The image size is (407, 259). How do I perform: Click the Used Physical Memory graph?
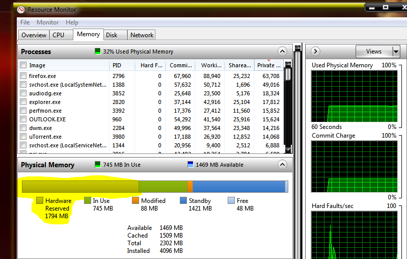click(x=355, y=96)
